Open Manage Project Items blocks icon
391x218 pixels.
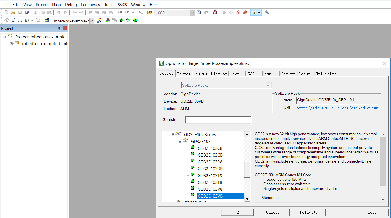click(108, 20)
